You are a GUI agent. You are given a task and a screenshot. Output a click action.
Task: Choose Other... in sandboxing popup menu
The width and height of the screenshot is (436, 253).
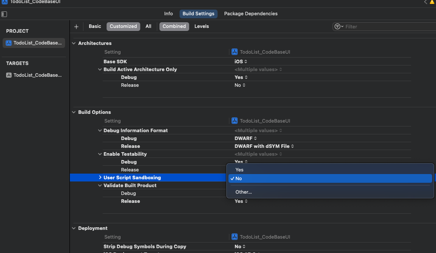(330, 192)
